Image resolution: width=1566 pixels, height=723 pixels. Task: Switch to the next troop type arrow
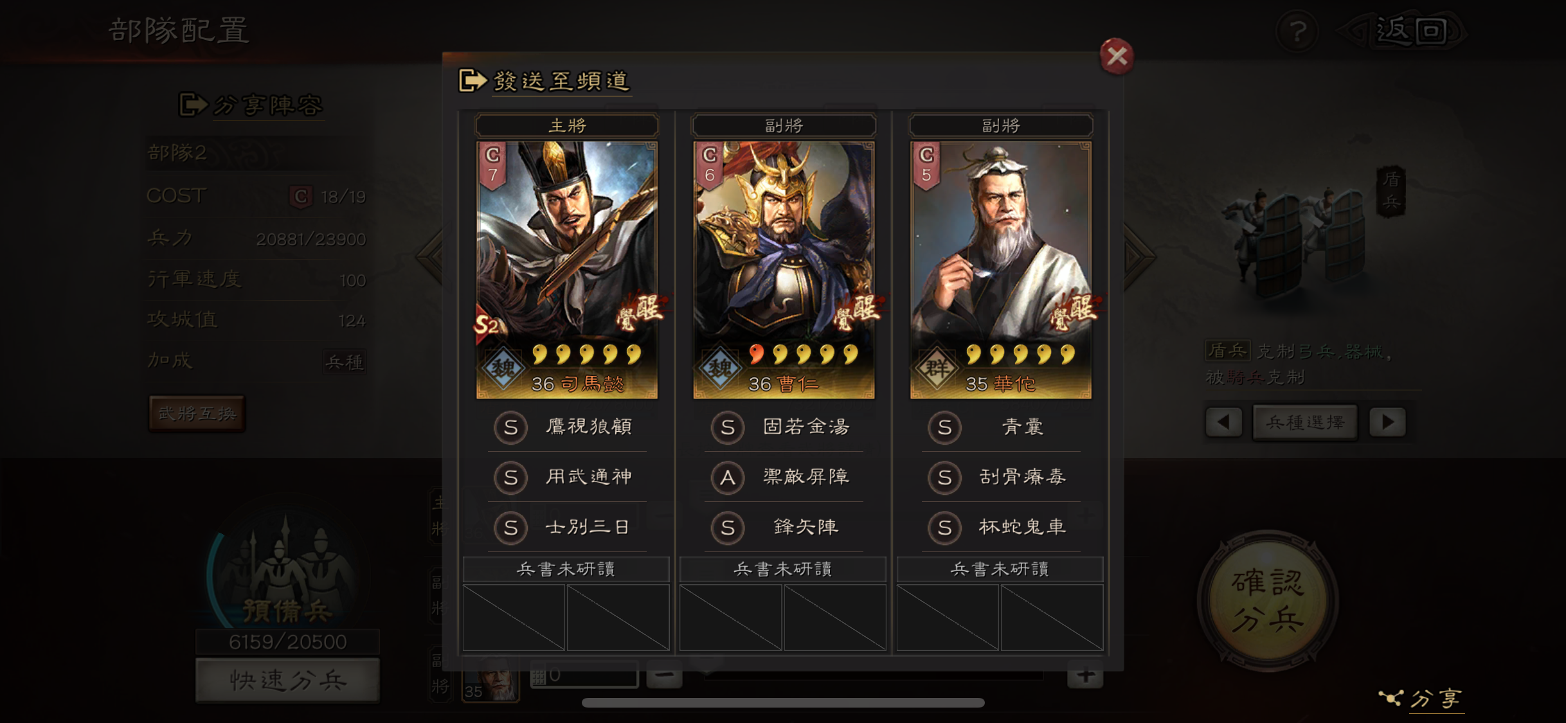[1387, 422]
